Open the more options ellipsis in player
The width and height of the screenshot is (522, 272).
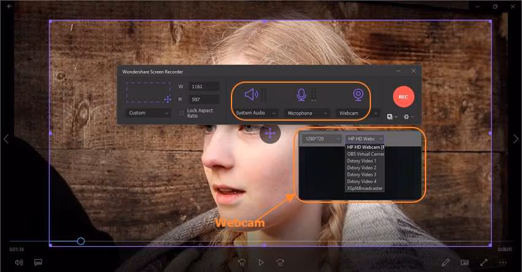point(503,263)
